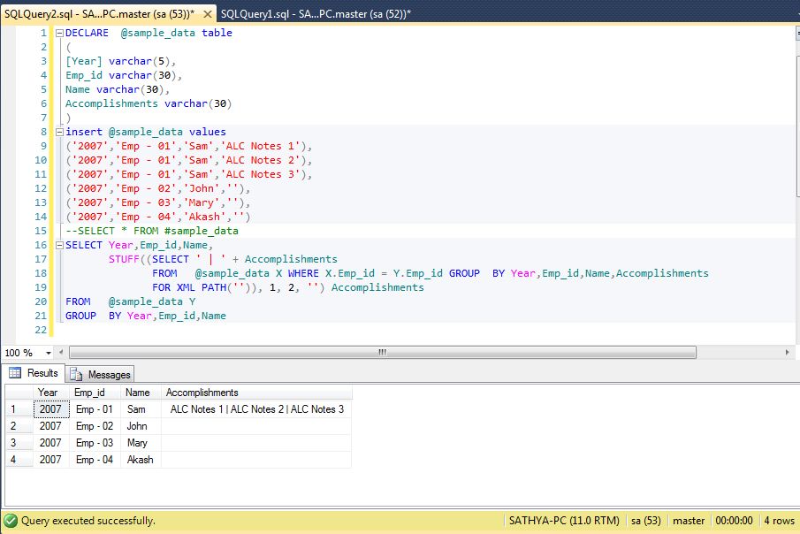Open the Results tab
Image resolution: width=800 pixels, height=534 pixels.
click(x=34, y=373)
